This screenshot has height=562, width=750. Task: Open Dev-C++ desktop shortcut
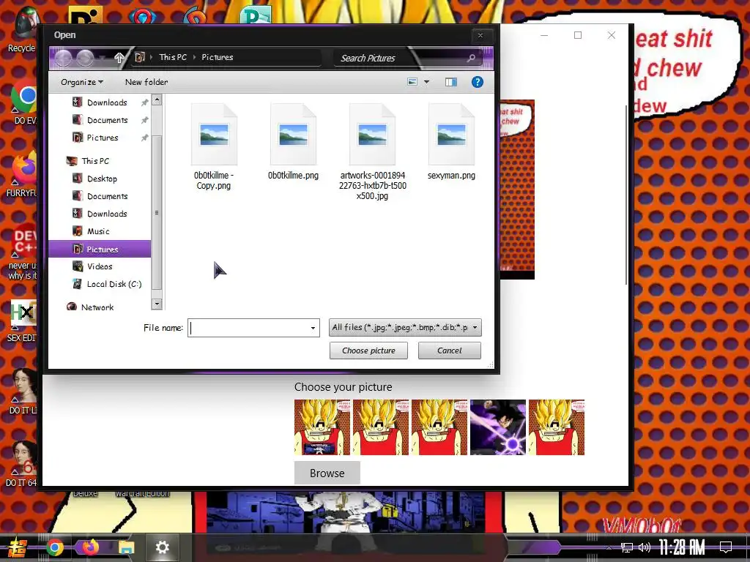(x=22, y=252)
